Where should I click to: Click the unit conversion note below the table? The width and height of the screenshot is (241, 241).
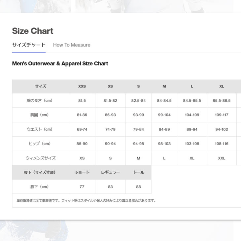point(86,200)
